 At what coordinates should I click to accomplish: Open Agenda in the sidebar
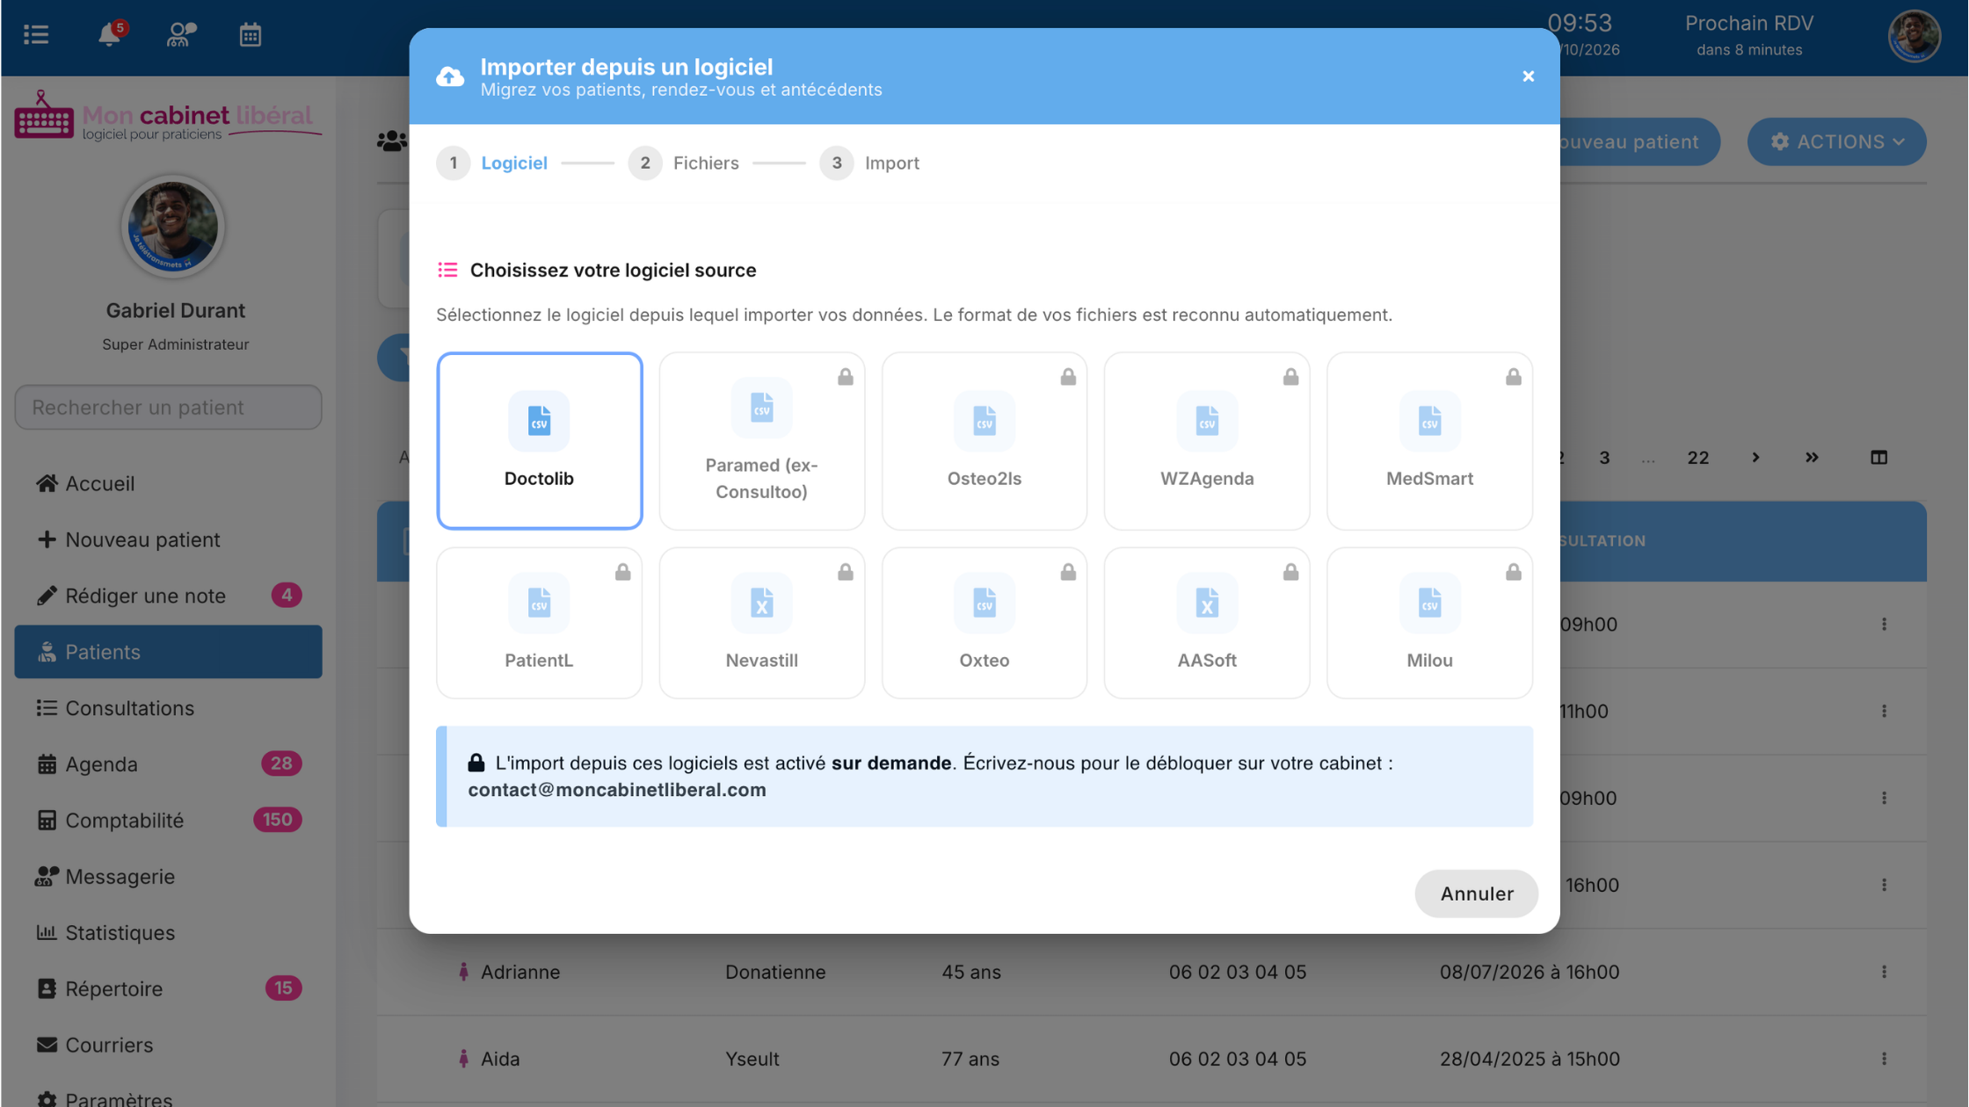[x=168, y=764]
